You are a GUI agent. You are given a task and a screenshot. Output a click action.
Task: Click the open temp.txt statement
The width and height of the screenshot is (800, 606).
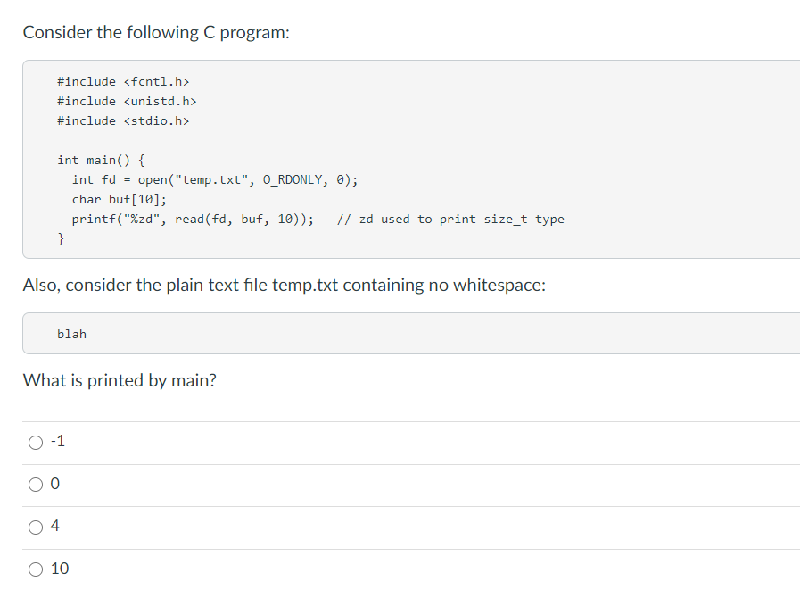point(207,179)
